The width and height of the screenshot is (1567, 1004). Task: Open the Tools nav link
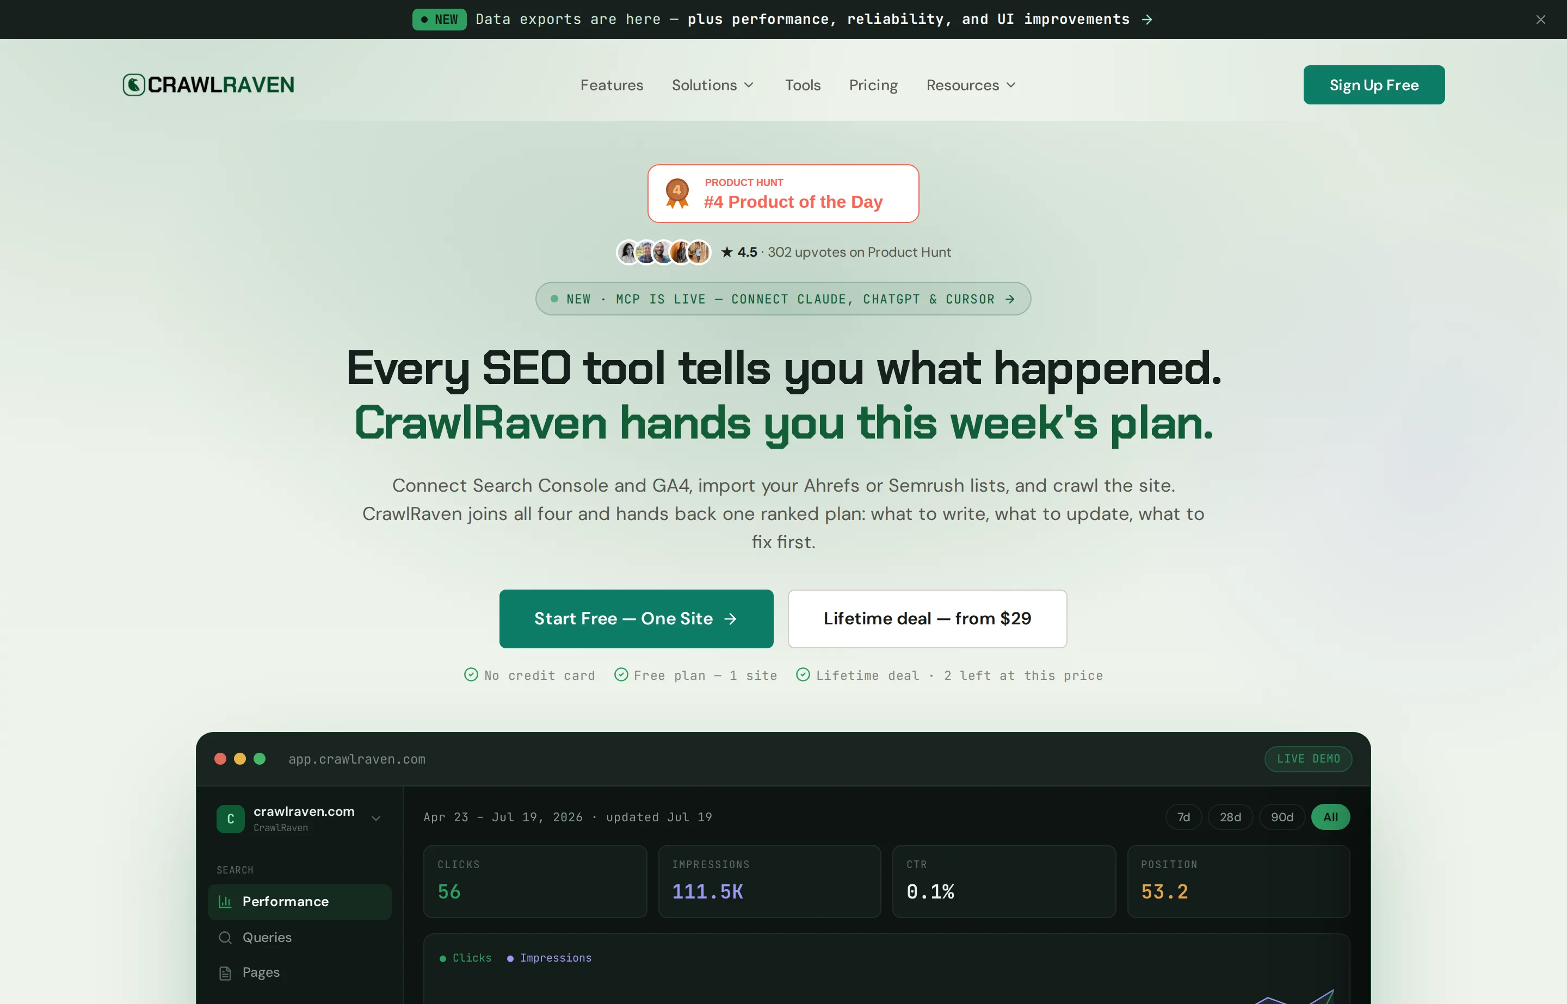(x=802, y=85)
